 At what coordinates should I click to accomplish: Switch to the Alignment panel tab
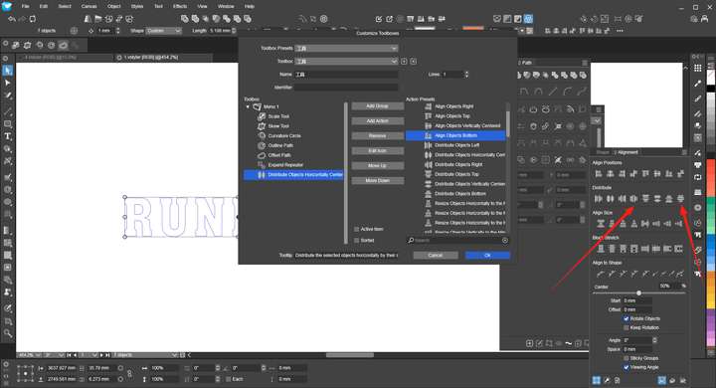[627, 152]
